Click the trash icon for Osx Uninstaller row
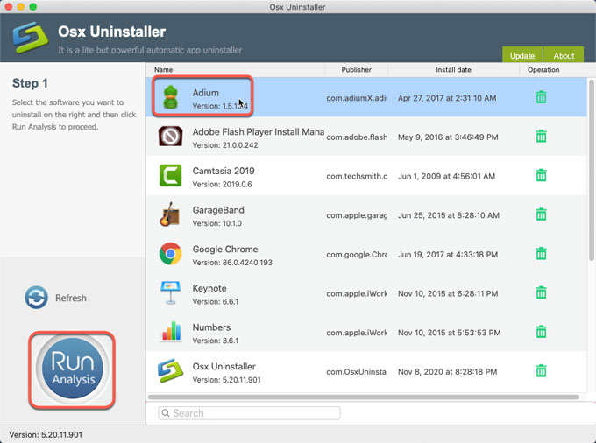This screenshot has height=443, width=596. coord(541,371)
